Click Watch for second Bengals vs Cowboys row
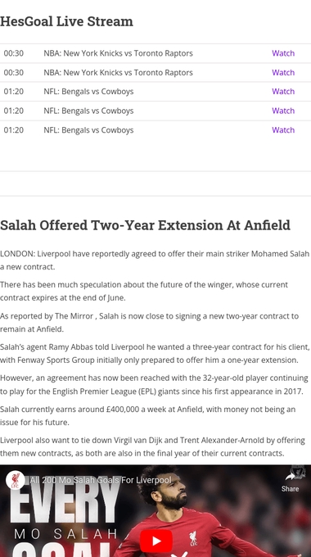The height and width of the screenshot is (557, 311). coord(283,111)
